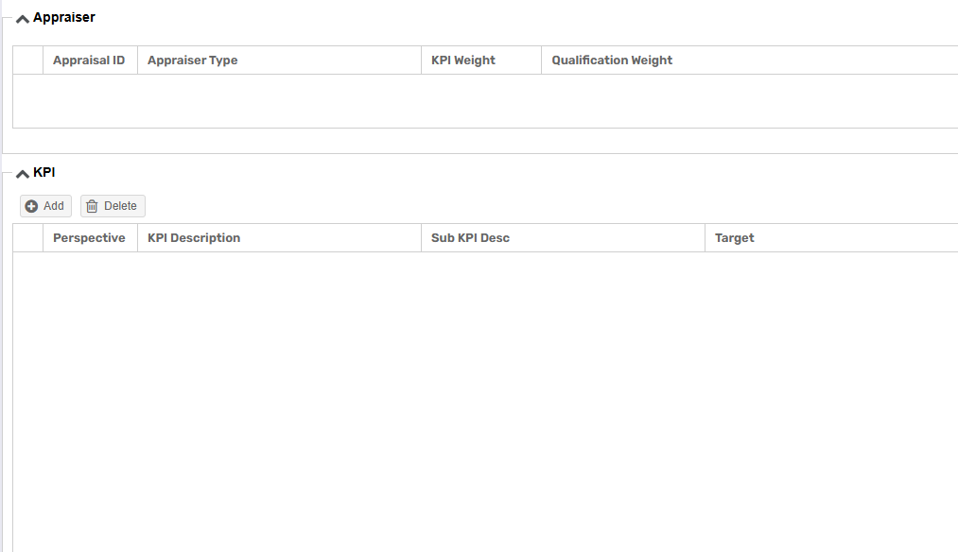Click blank selector header cell in Appraiser grid

coord(28,60)
